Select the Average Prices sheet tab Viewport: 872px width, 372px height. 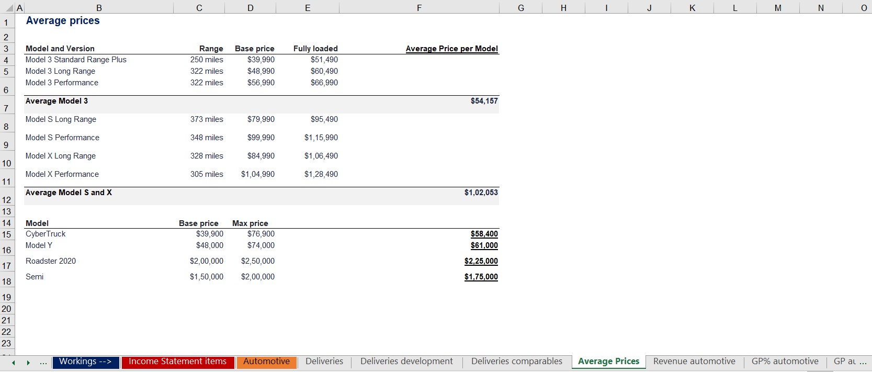pyautogui.click(x=608, y=362)
